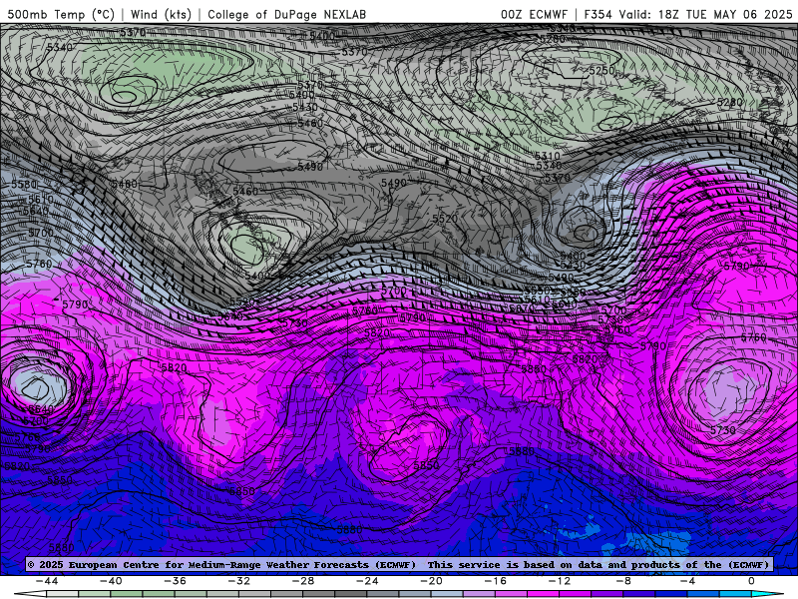Click the '-24' color scale label
The height and width of the screenshot is (599, 798).
tap(367, 581)
